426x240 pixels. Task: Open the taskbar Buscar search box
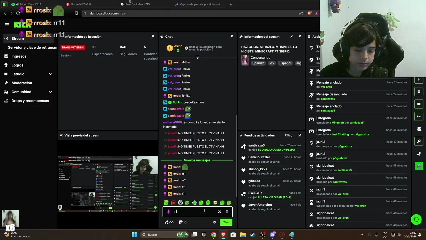point(165,235)
